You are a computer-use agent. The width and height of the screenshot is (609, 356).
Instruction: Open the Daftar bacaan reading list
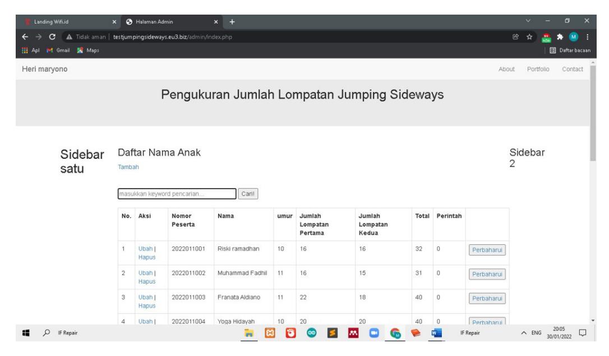point(570,50)
